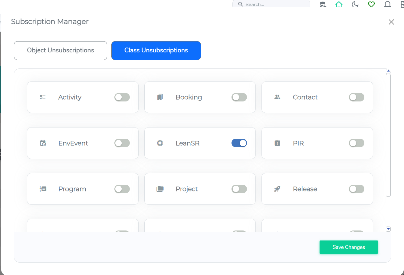Screen dimensions: 404x275
Task: Enable the Contact toggle switch
Action: [x=356, y=97]
